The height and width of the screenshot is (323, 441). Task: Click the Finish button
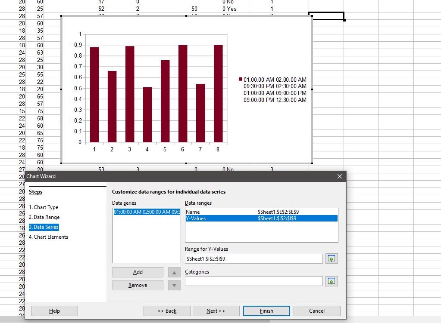point(266,311)
